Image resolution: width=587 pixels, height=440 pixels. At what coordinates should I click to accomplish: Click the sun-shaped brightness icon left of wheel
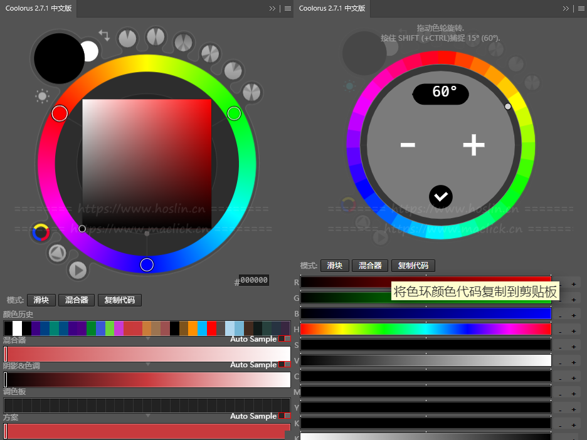tap(42, 96)
